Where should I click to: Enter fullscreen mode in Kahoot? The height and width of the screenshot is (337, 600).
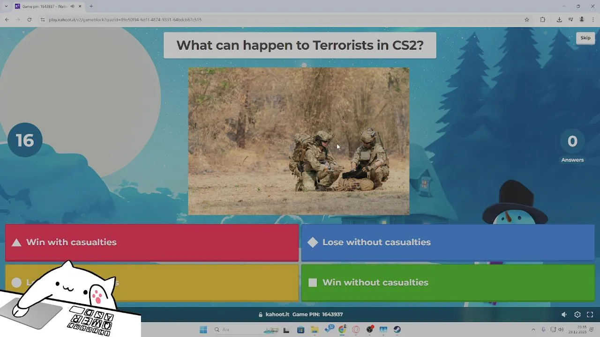pos(590,315)
